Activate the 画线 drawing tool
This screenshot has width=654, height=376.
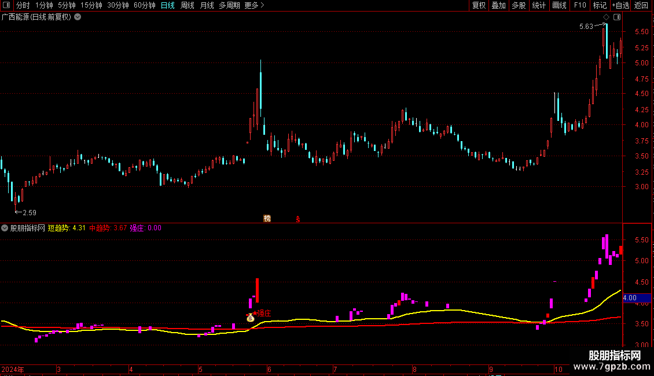tap(559, 5)
